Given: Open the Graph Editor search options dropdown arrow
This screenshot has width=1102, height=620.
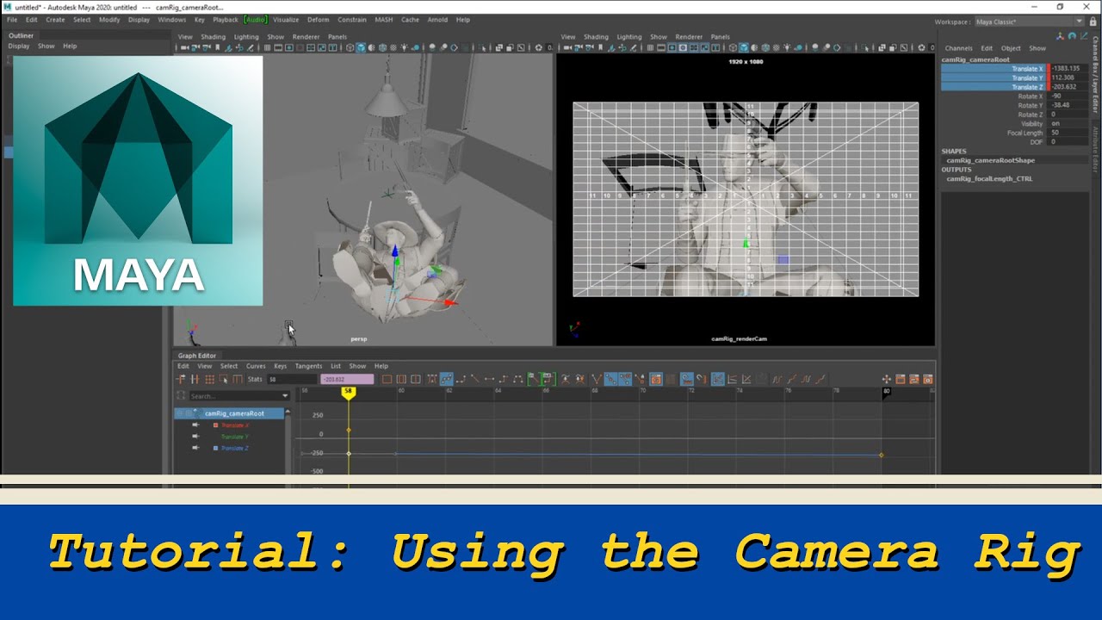Looking at the screenshot, I should point(285,396).
